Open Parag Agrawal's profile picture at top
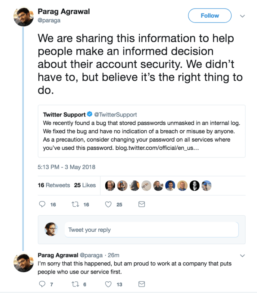The height and width of the screenshot is (293, 257). coord(24,16)
